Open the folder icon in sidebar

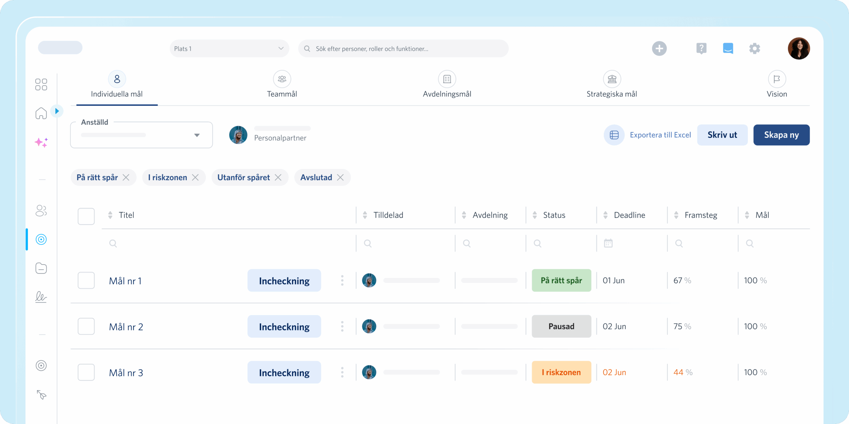pos(41,268)
